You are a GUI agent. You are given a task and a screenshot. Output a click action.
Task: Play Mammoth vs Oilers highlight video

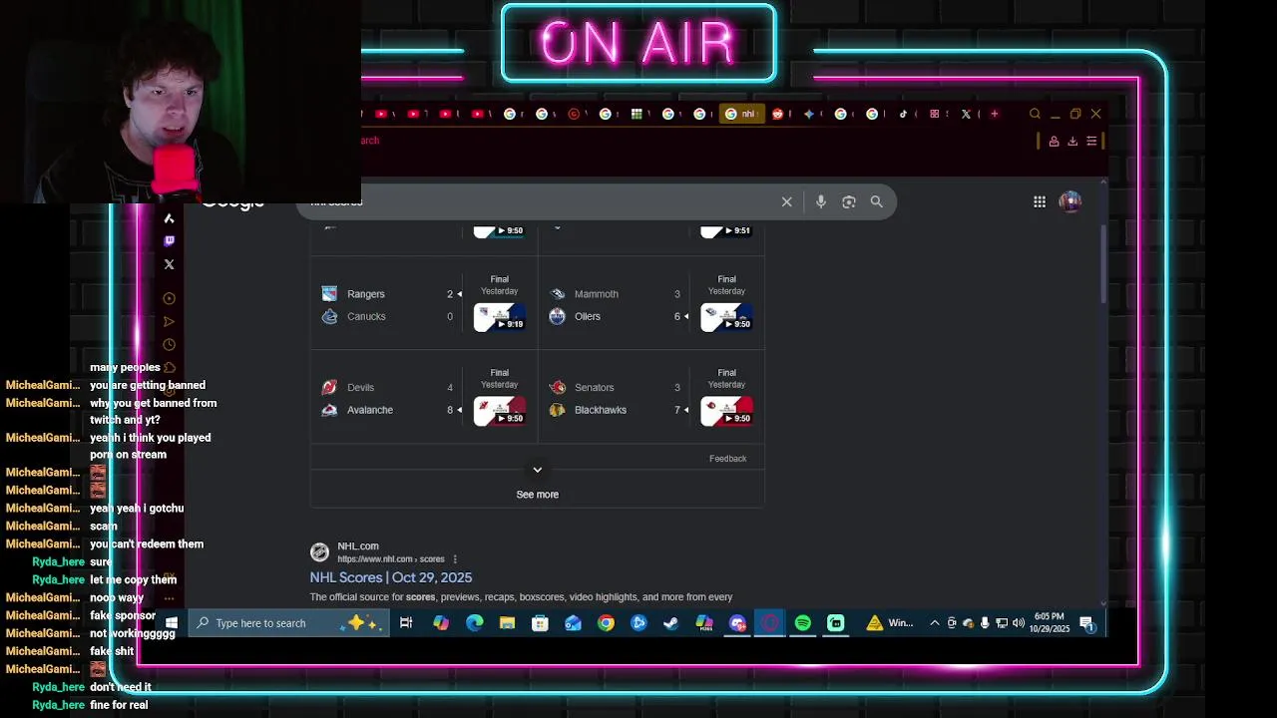click(726, 317)
